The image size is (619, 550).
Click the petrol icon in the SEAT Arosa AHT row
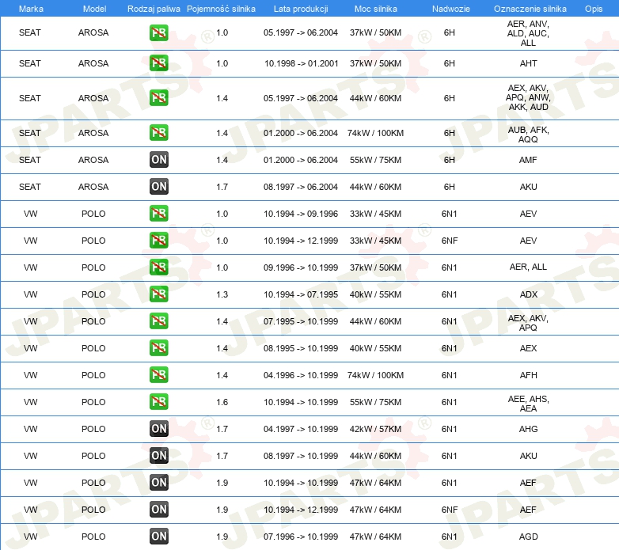point(159,63)
